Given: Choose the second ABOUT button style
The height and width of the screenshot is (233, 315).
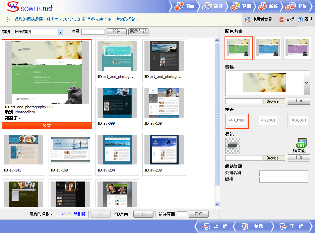Looking at the screenshot, I should pyautogui.click(x=268, y=121).
